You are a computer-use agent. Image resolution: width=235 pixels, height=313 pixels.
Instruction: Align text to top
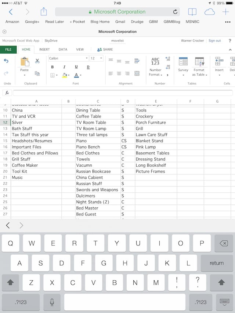coord(111,60)
